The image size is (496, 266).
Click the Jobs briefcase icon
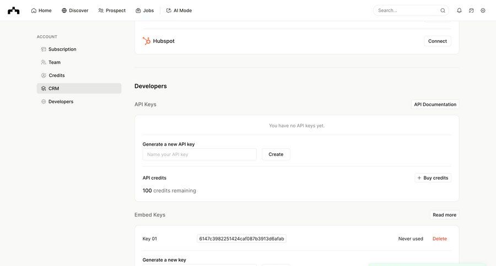point(138,10)
